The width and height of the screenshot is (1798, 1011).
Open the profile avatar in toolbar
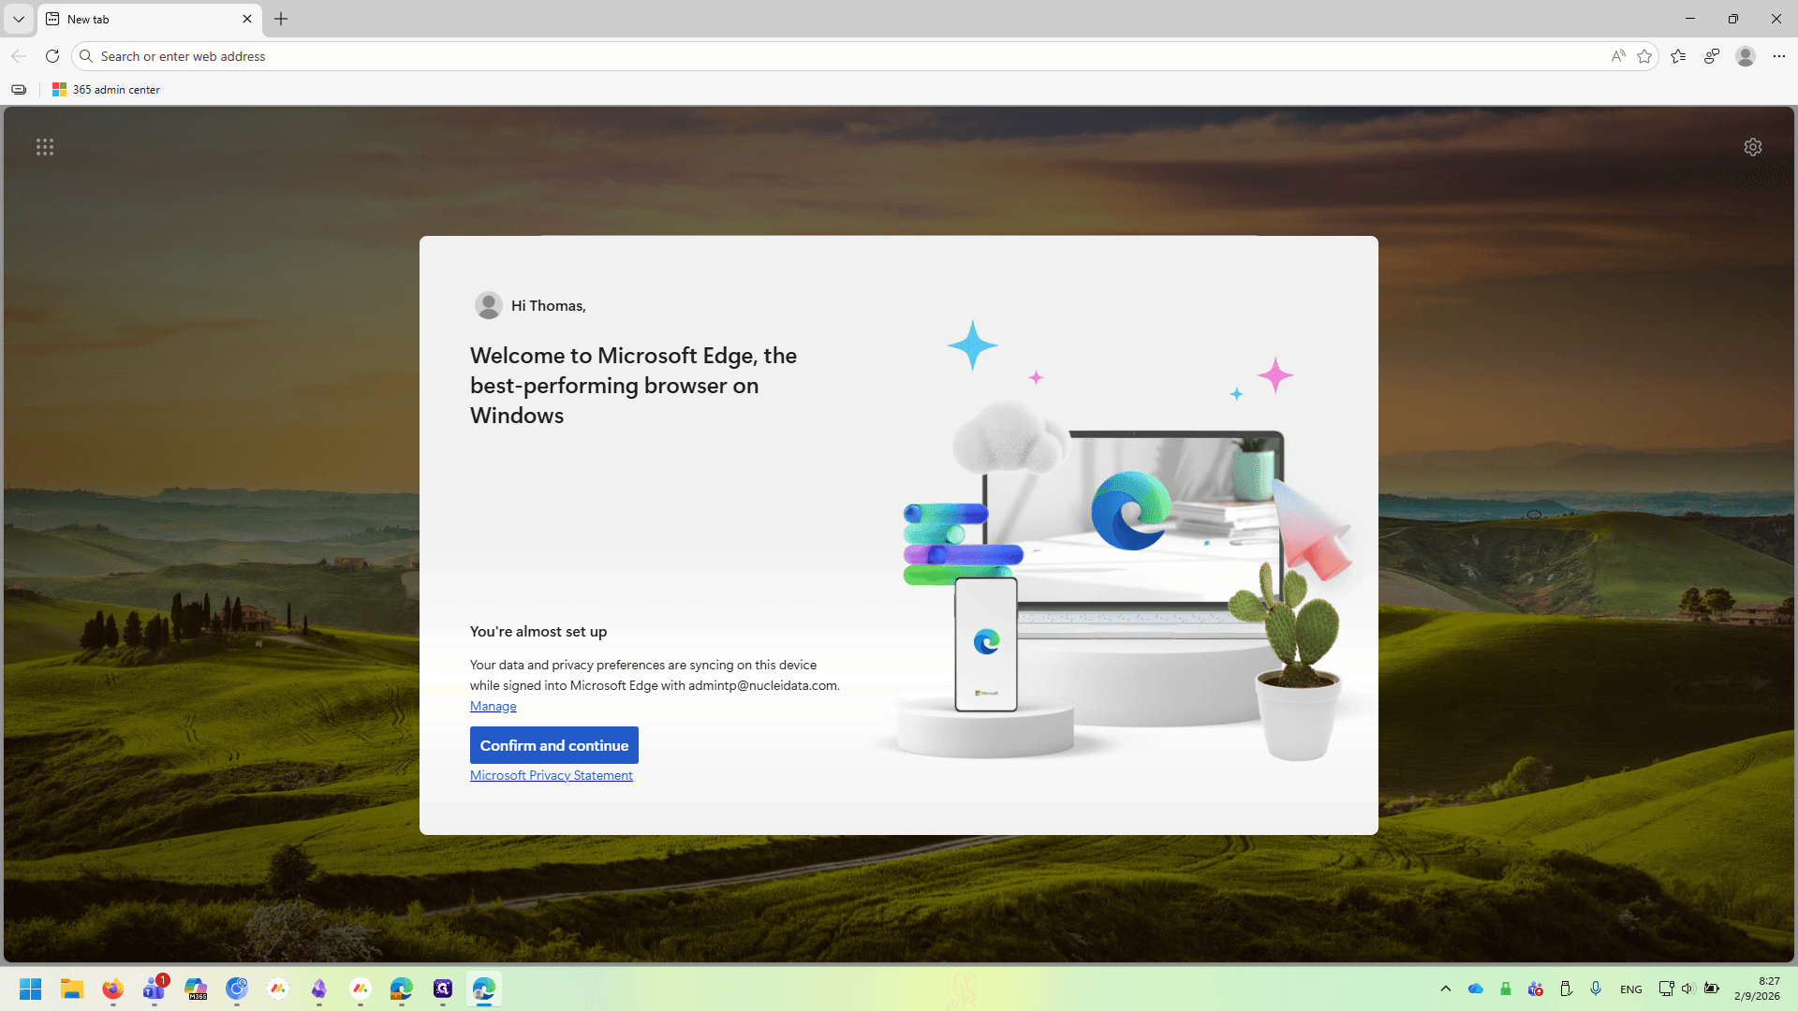pyautogui.click(x=1746, y=56)
